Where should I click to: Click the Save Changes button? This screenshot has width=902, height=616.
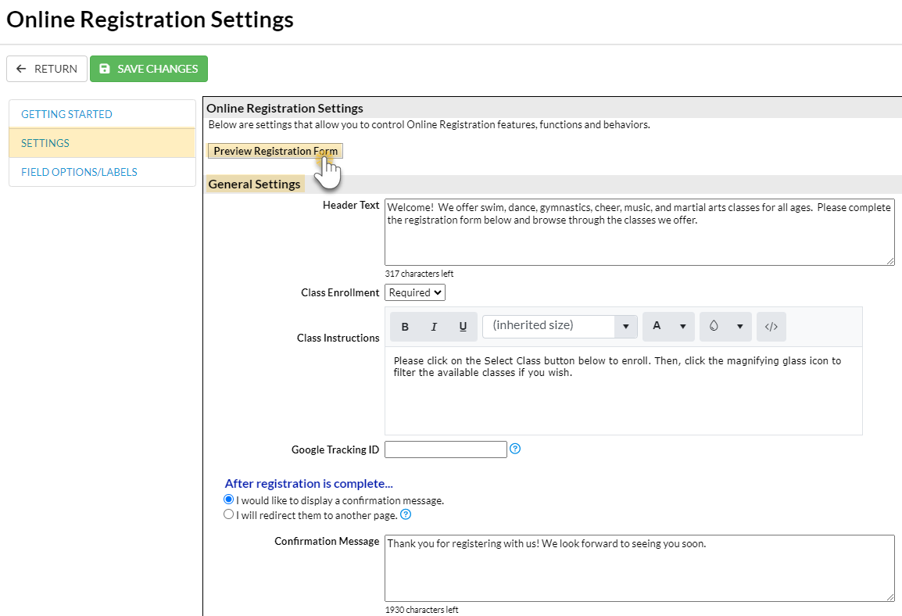pyautogui.click(x=149, y=69)
